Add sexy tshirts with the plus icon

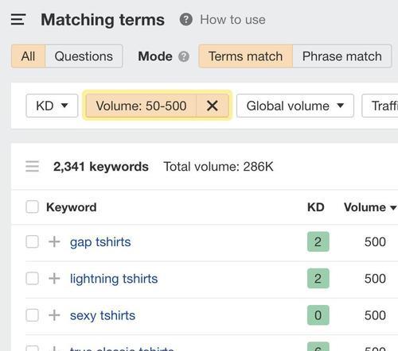pos(54,315)
